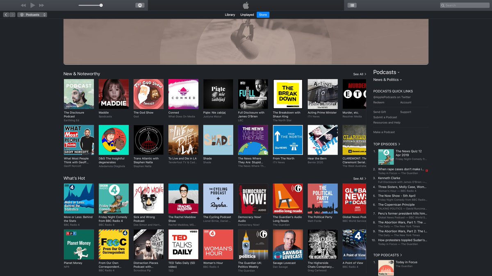This screenshot has width=492, height=276.
Task: Open The Breakdown with Shaun King cover
Action: 288,94
